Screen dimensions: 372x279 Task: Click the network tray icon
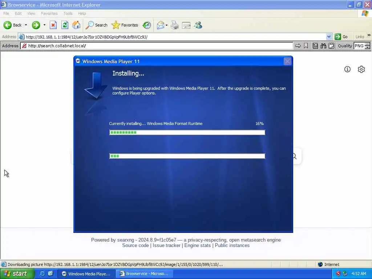pyautogui.click(x=345, y=274)
